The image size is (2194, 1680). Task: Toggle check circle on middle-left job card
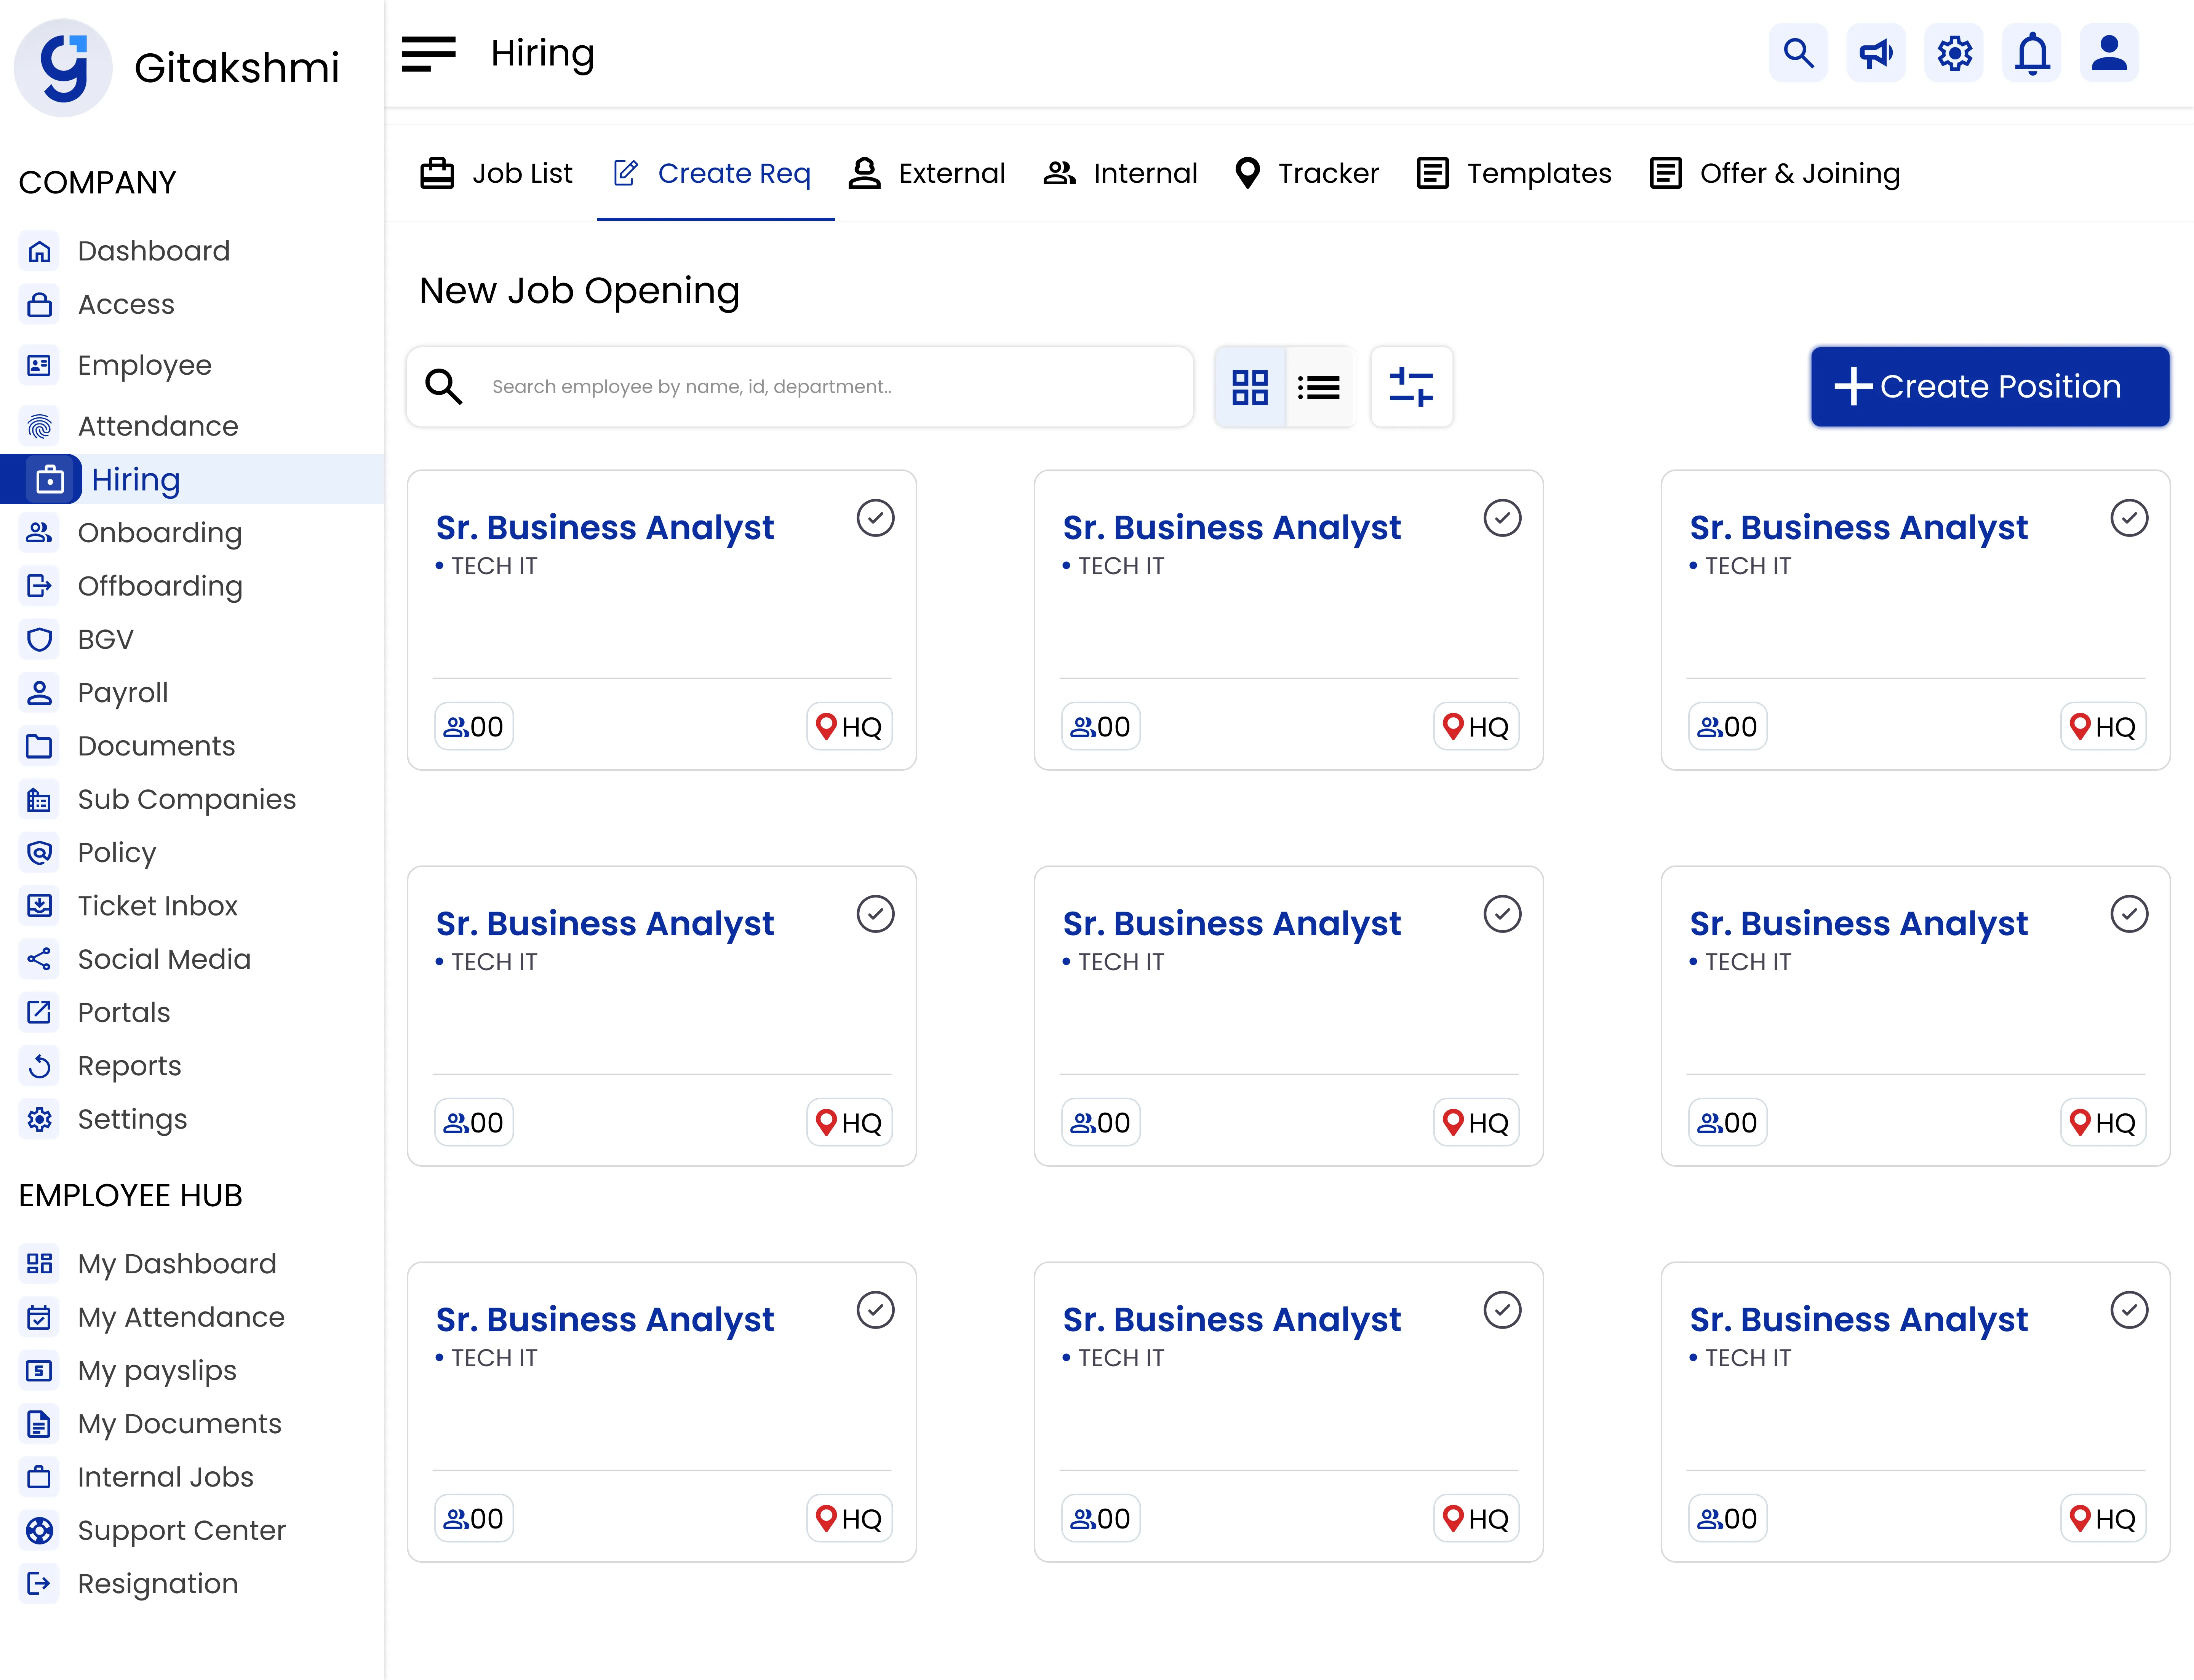pos(875,914)
